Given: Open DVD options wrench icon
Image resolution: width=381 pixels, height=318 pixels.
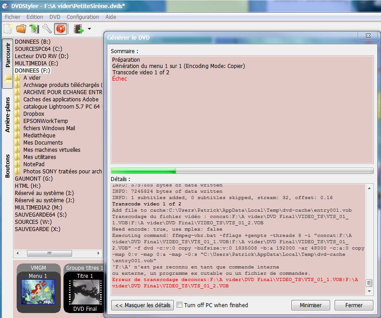Looking at the screenshot, I should click(x=47, y=29).
